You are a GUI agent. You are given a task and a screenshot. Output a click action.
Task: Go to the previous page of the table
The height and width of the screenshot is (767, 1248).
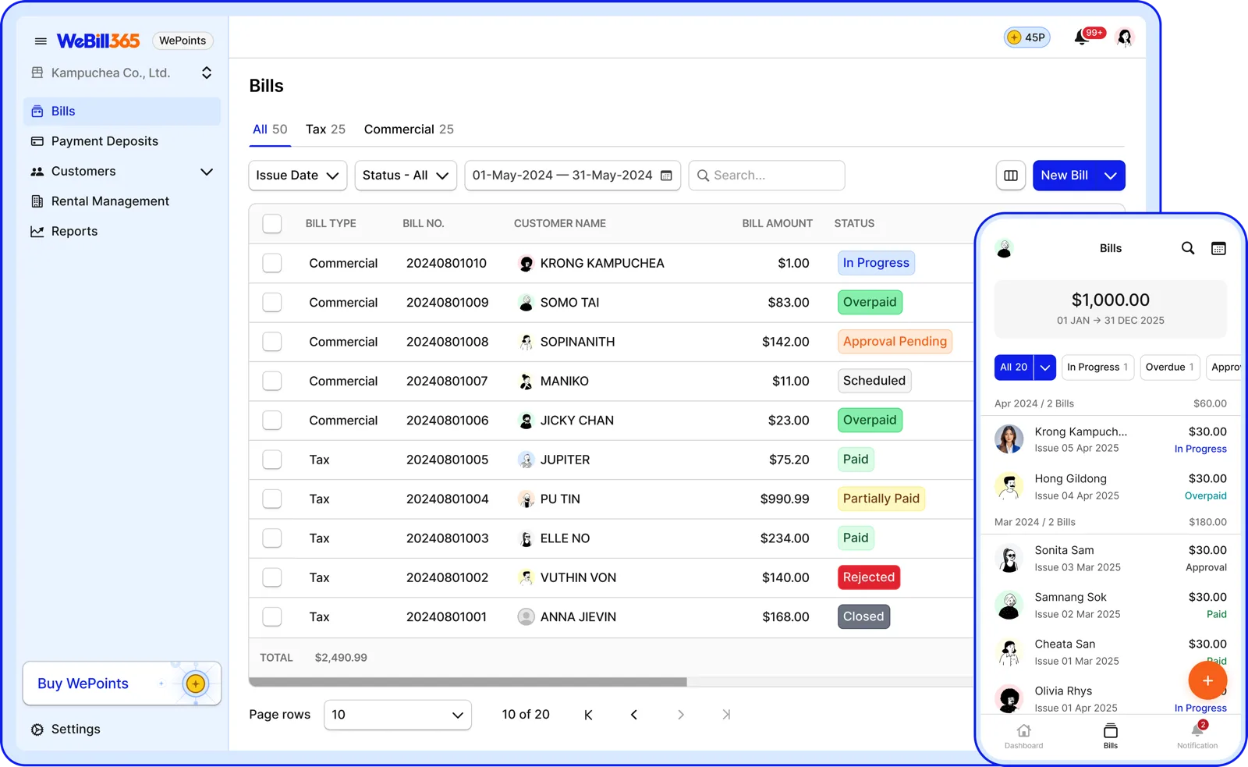[x=634, y=715]
